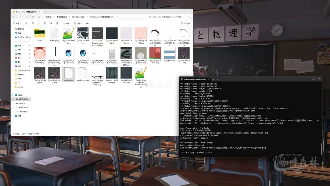This screenshot has width=330, height=186.
Task: Open the View layout dropdown
Action: click(78, 23)
